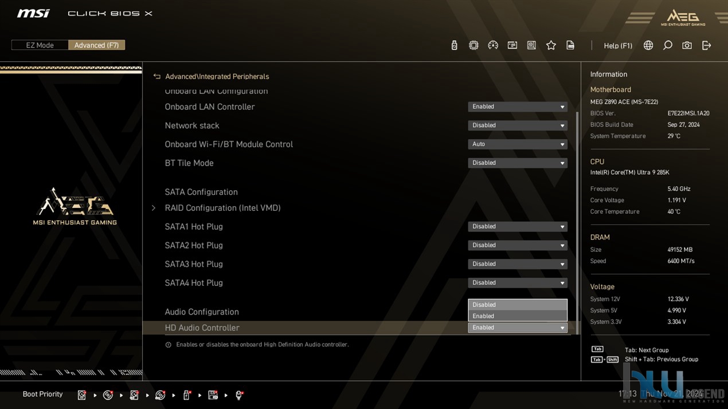Screen dimensions: 728x409
Task: Open SATA2 Hot Plug dropdown
Action: point(518,245)
